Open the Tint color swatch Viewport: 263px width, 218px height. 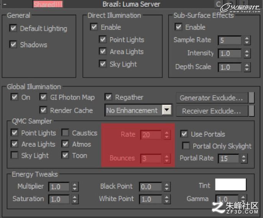pyautogui.click(x=231, y=185)
